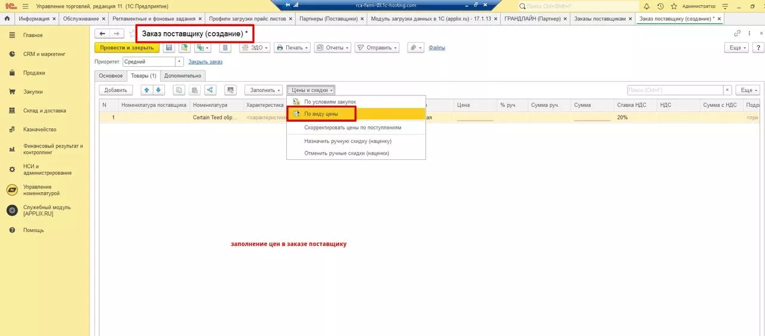Viewport: 765px width, 336px height.
Task: Select Скорректировать цены по поступлениям
Action: tap(356, 128)
